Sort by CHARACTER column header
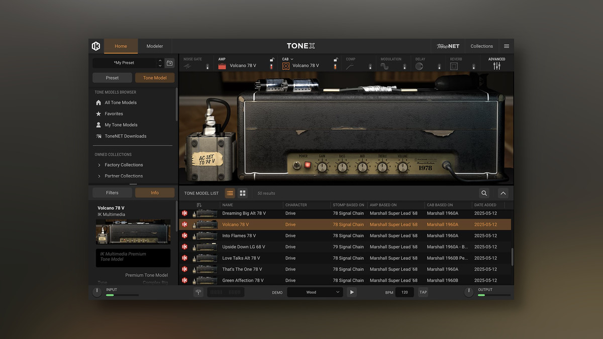The width and height of the screenshot is (603, 339). [x=296, y=205]
